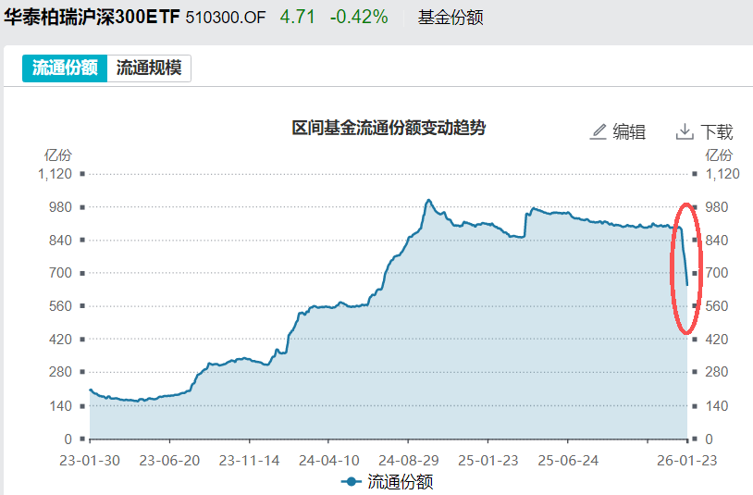Click the fund code 510300.OF

click(x=226, y=18)
